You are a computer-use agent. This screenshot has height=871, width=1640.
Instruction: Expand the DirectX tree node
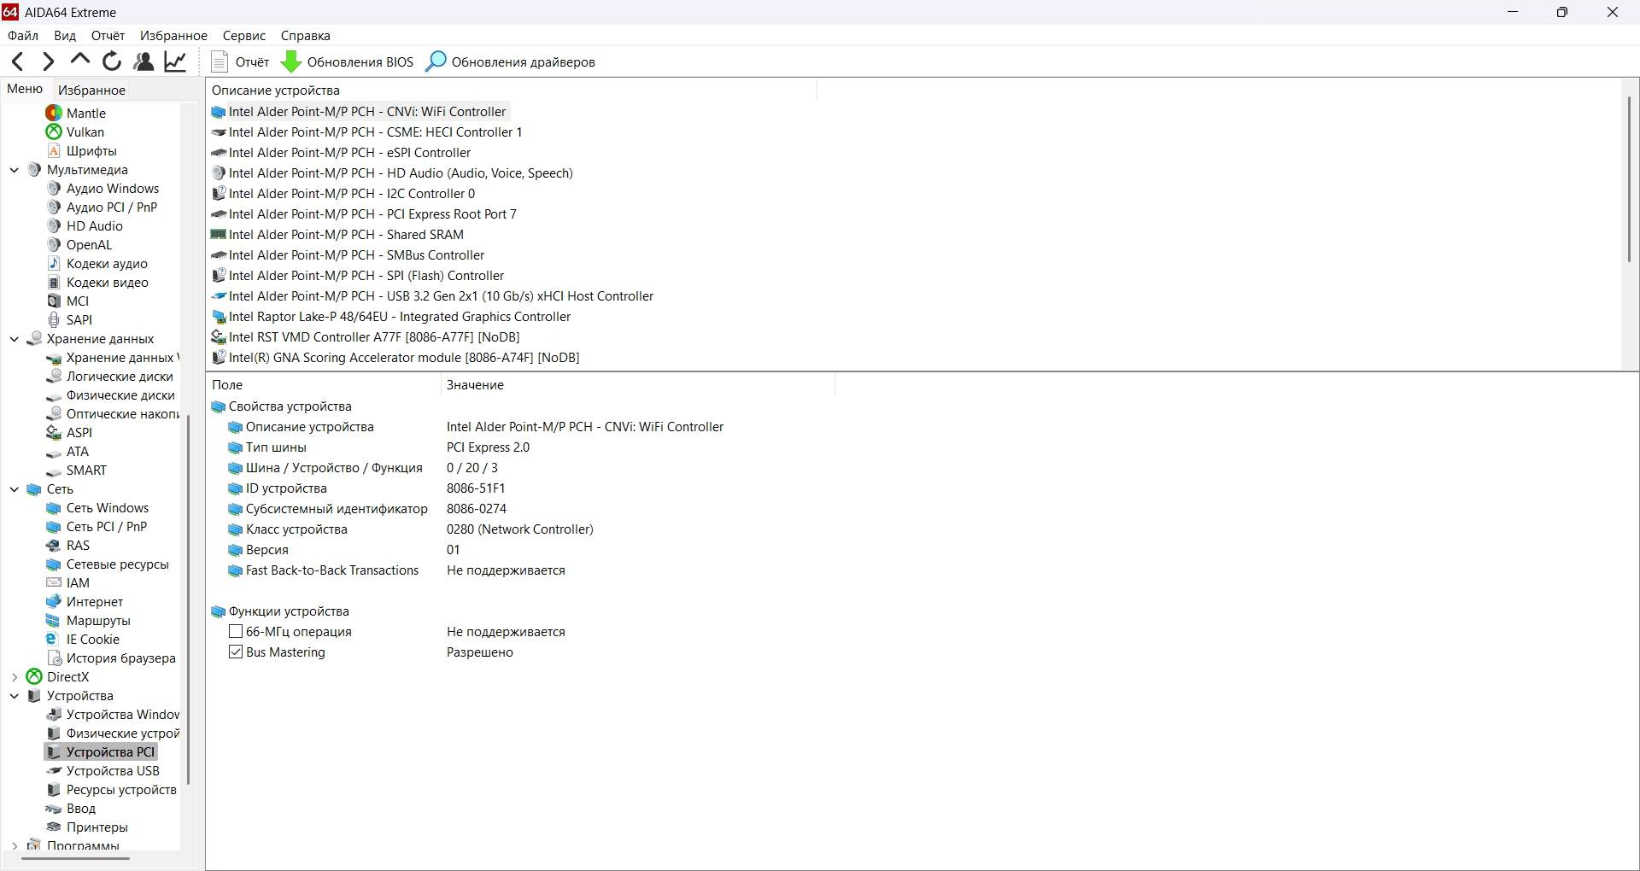(x=15, y=677)
